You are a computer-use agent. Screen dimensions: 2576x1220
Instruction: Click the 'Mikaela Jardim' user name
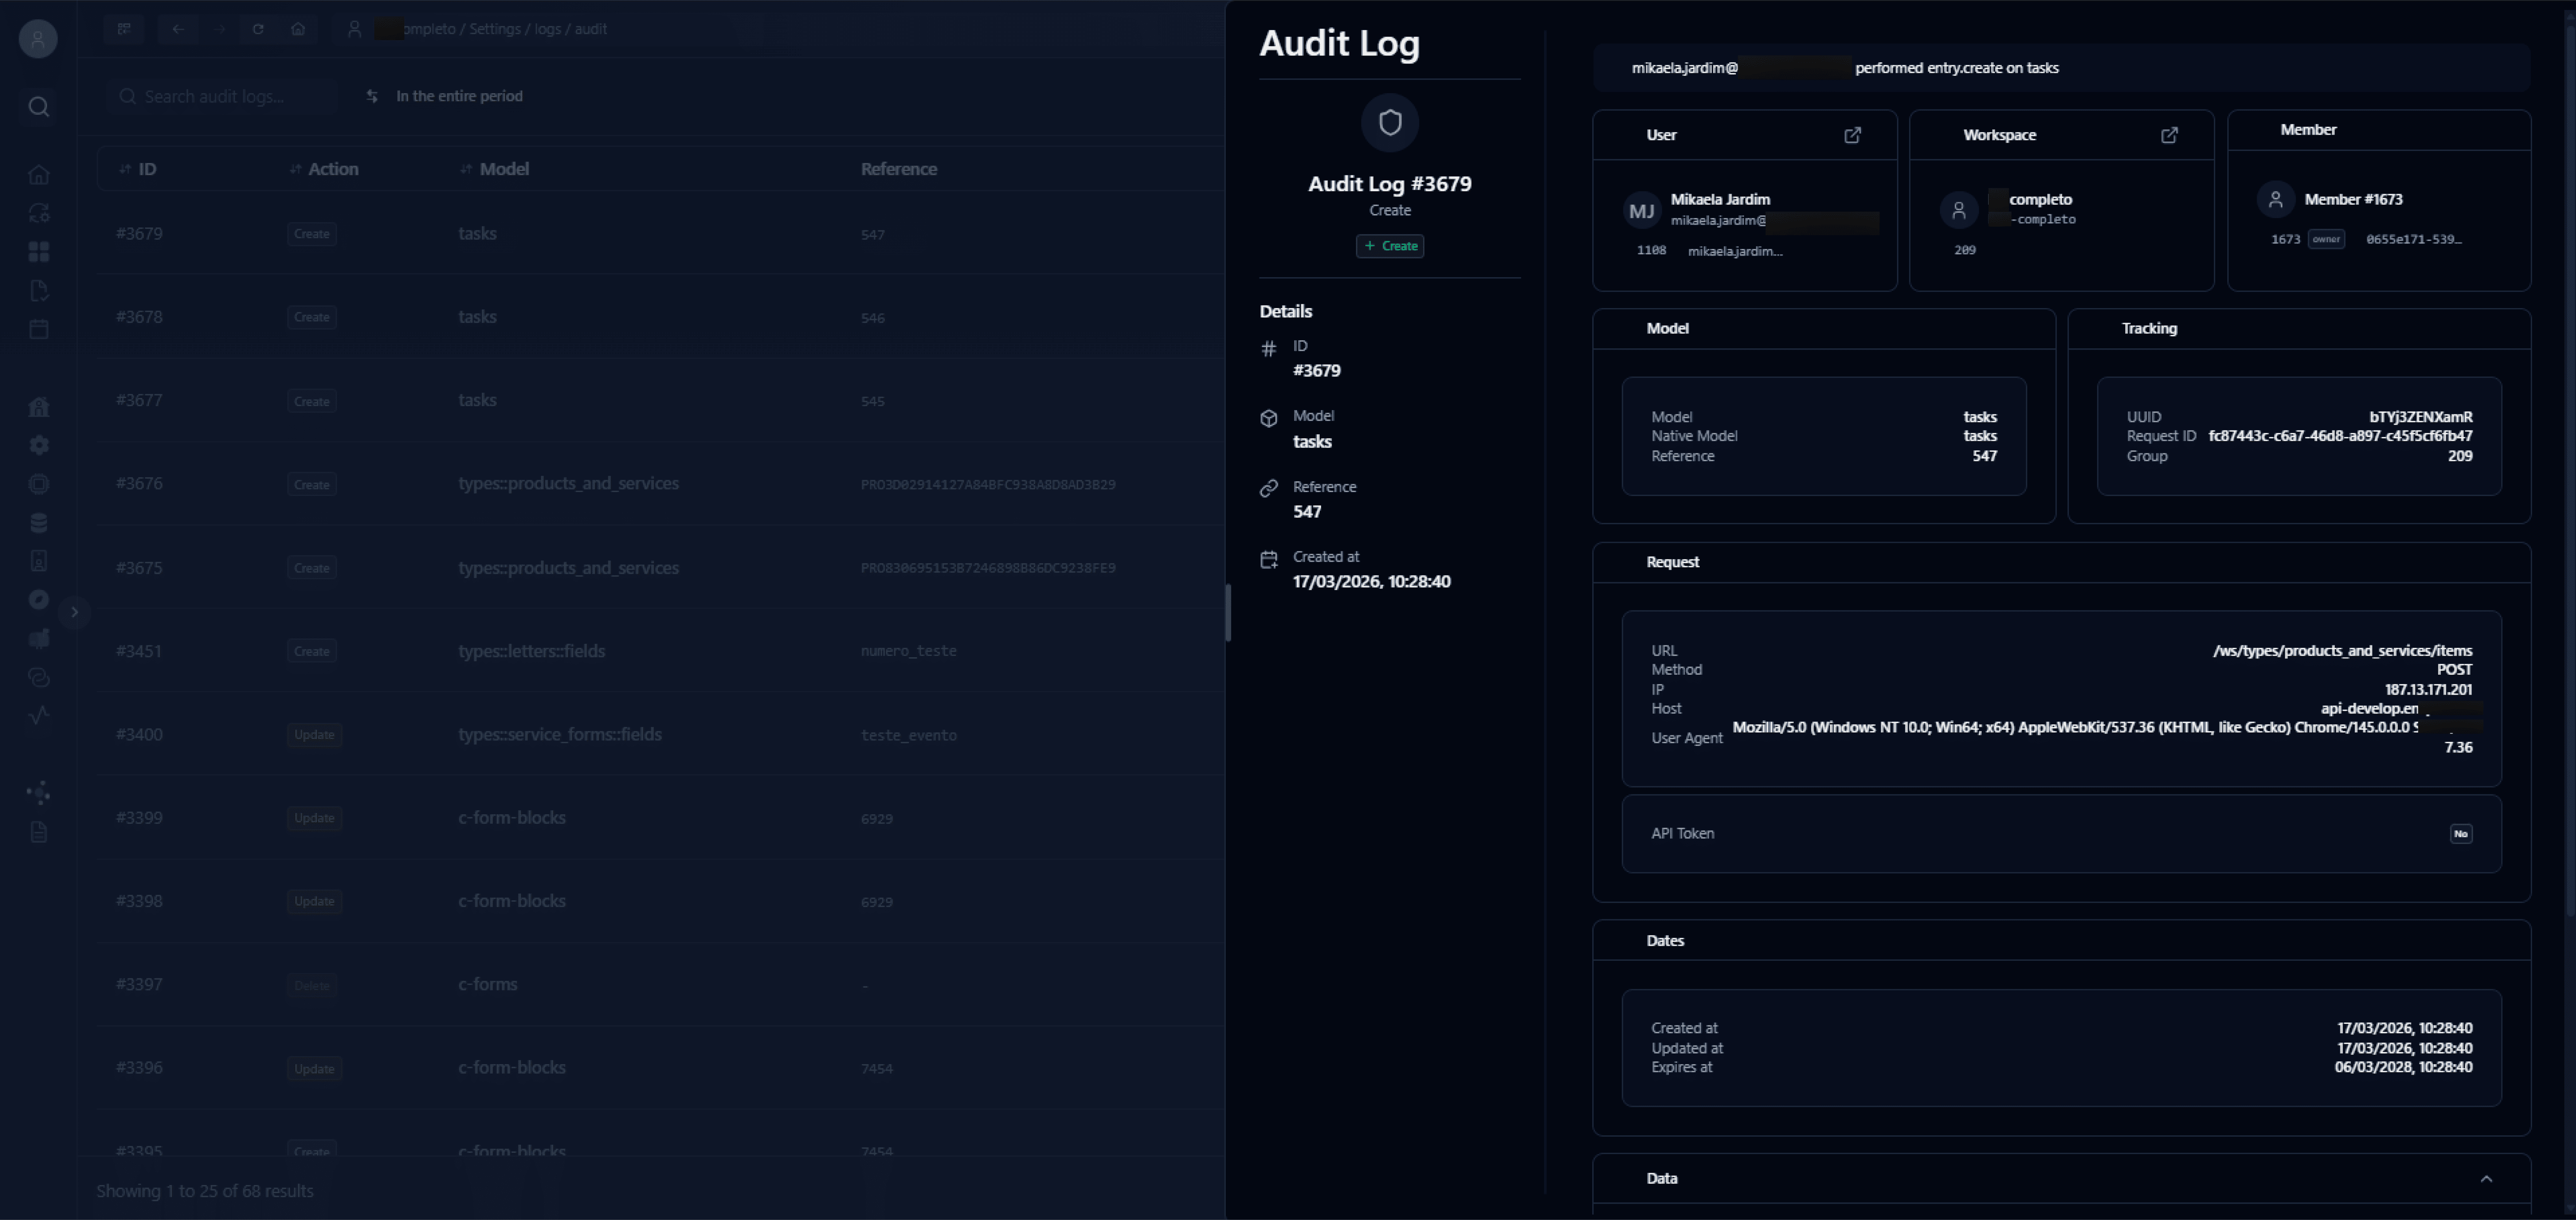click(x=1720, y=200)
